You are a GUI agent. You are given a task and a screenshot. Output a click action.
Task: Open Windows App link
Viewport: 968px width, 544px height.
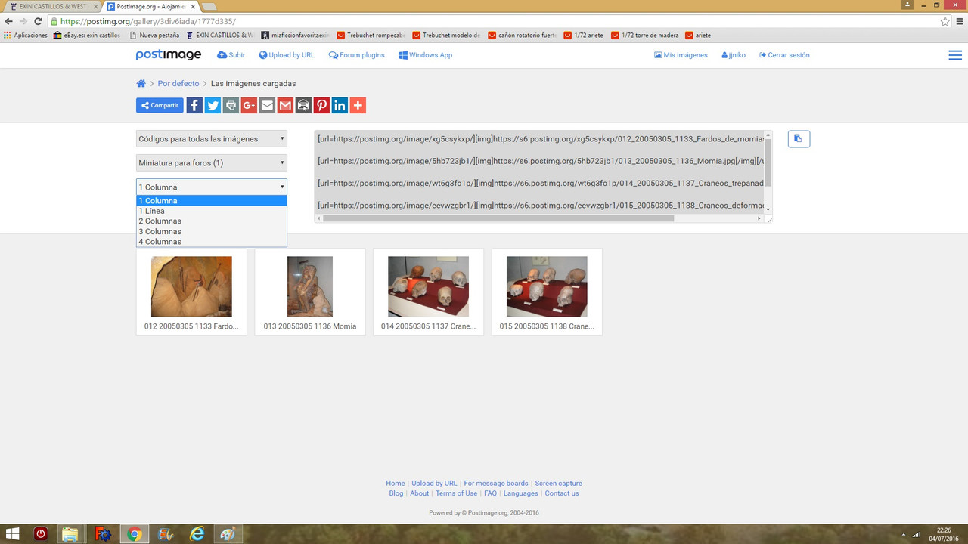[426, 55]
